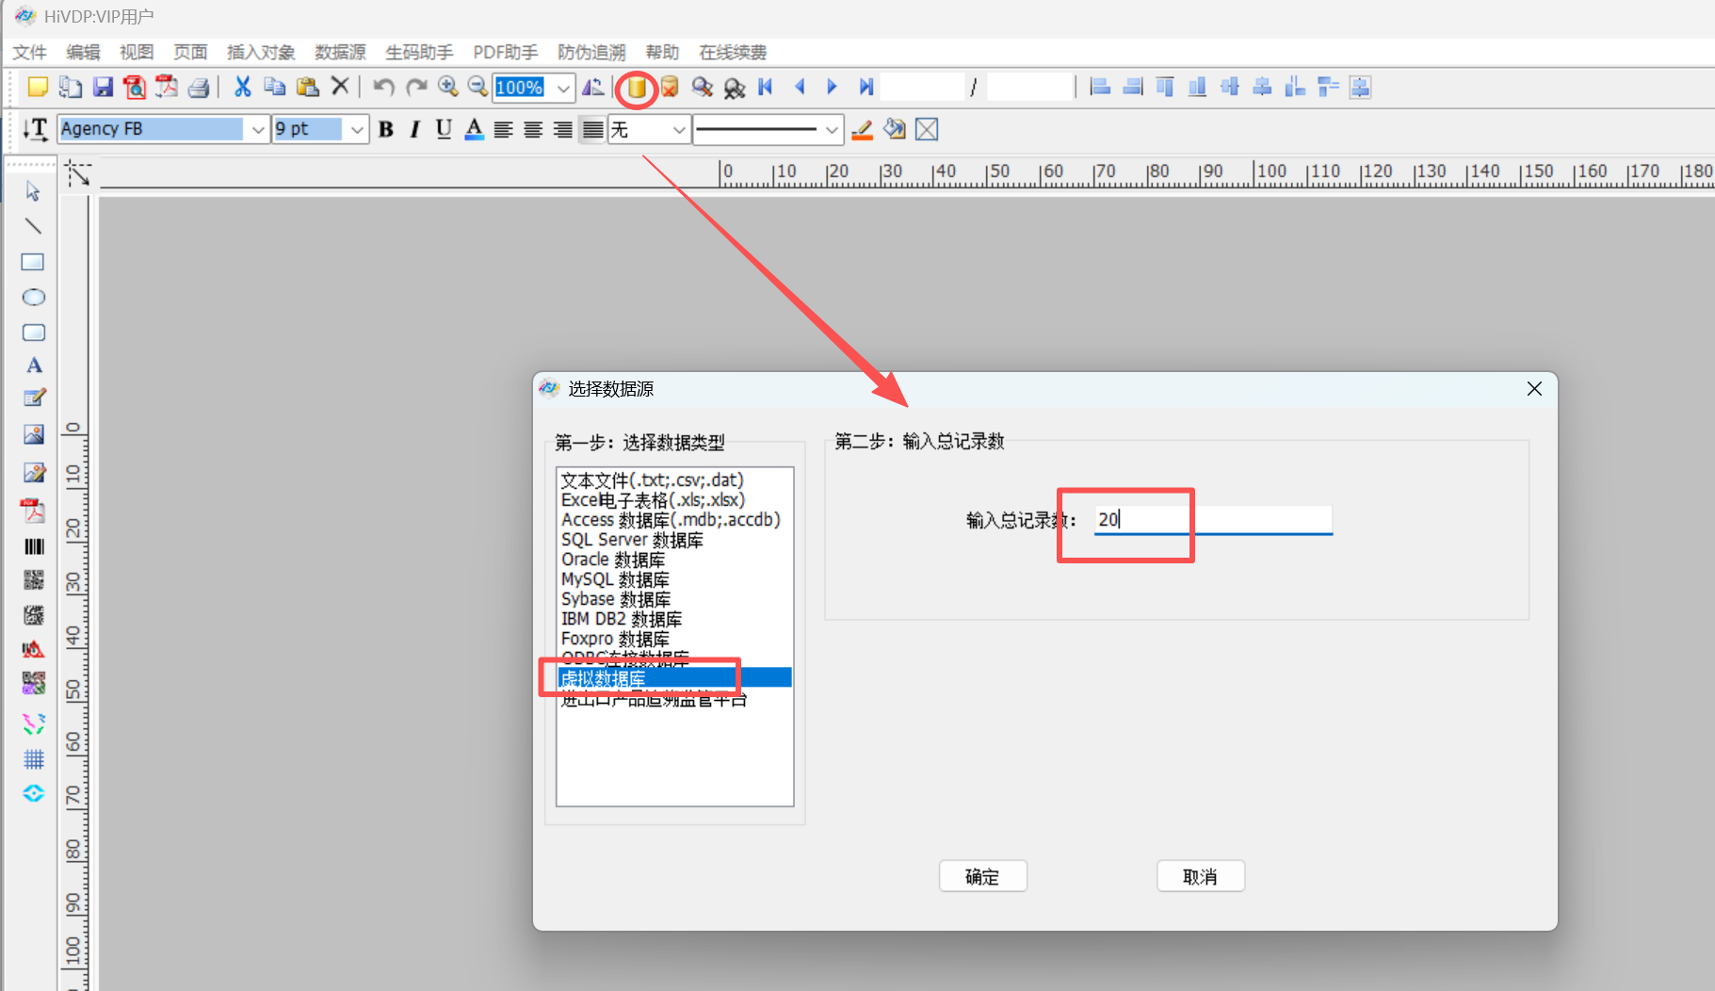Screen dimensions: 1715x991
Task: Toggle Bold formatting
Action: pyautogui.click(x=386, y=129)
